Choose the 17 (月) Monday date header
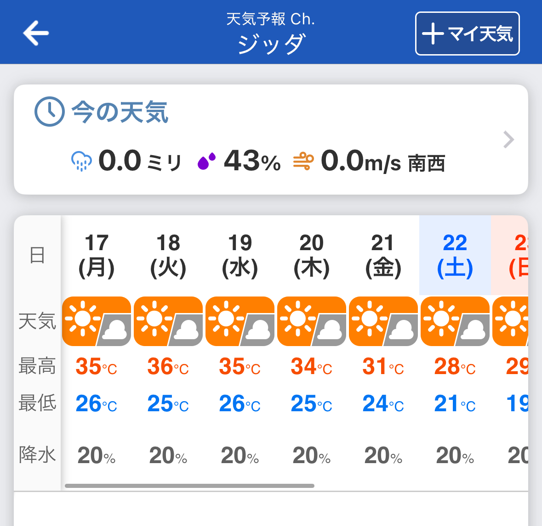Screen dimensions: 542x526 (97, 255)
